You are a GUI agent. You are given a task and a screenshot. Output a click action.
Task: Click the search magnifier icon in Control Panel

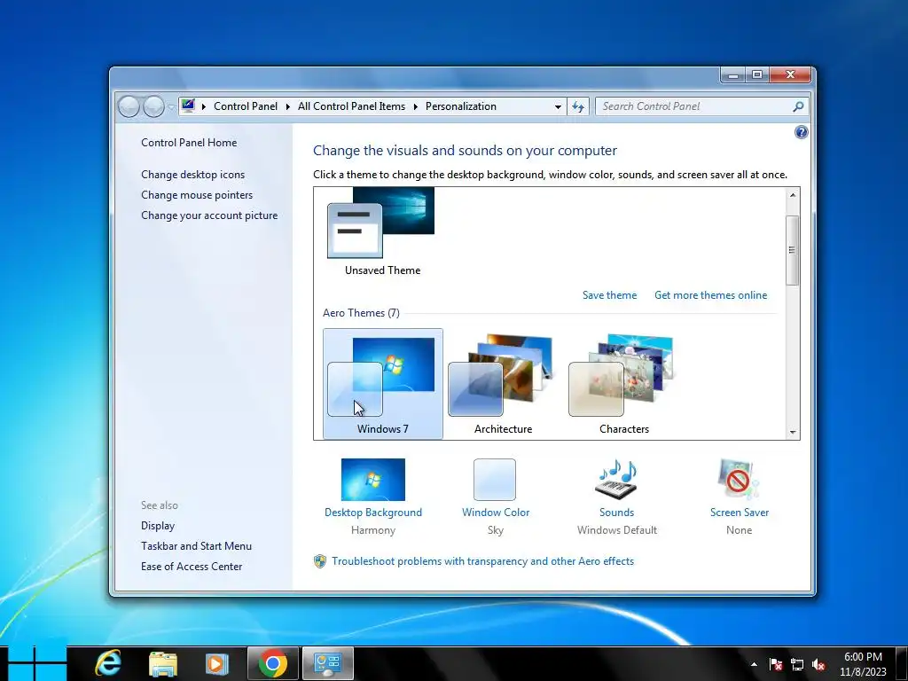[798, 106]
